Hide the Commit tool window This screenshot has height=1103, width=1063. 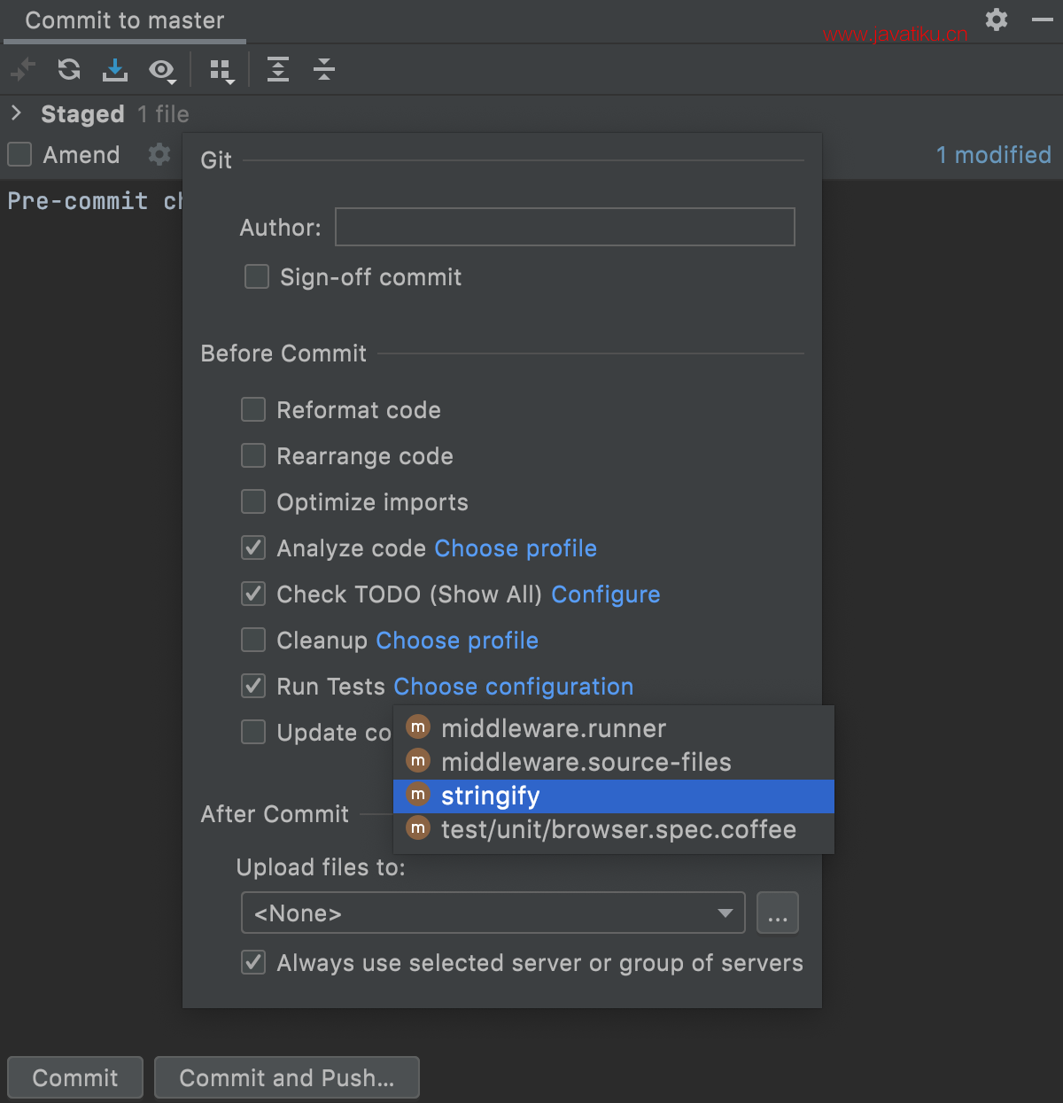(1043, 19)
